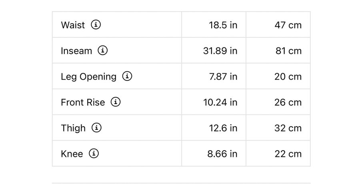Screen dimensions: 360x196
Task: Select the Front Rise label
Action: pyautogui.click(x=83, y=102)
